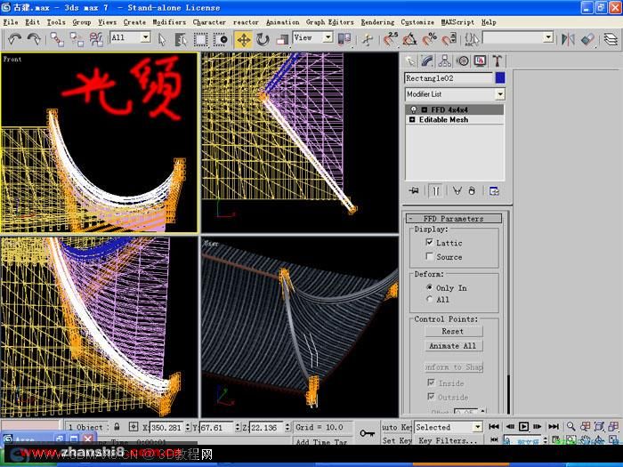623x467 pixels.
Task: Enable Source Volume checkbox
Action: click(430, 256)
